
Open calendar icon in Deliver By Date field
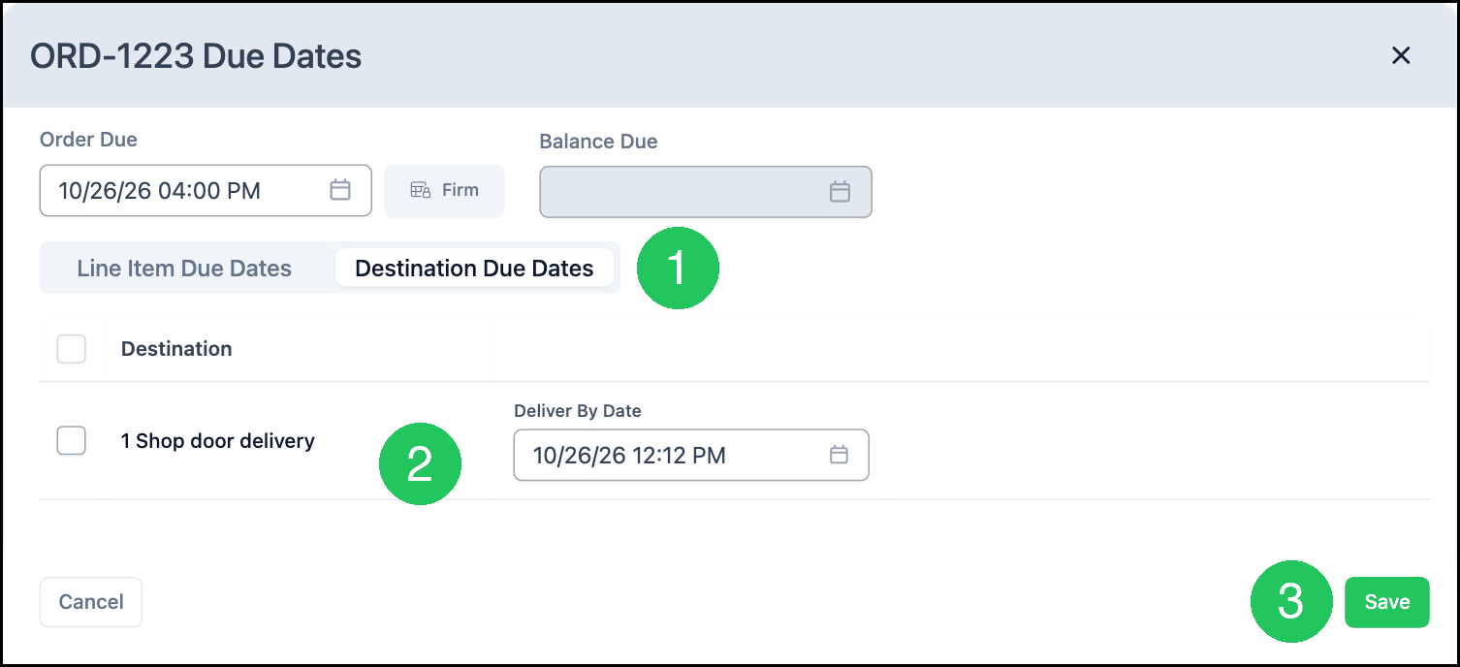(x=839, y=455)
